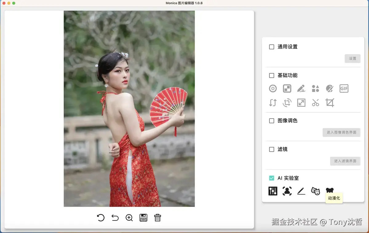The image size is (369, 233).
Task: Click the undo arrow icon below the photo
Action: [115, 218]
